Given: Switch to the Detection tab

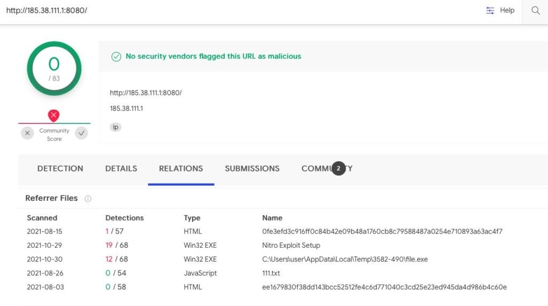Looking at the screenshot, I should (x=60, y=169).
